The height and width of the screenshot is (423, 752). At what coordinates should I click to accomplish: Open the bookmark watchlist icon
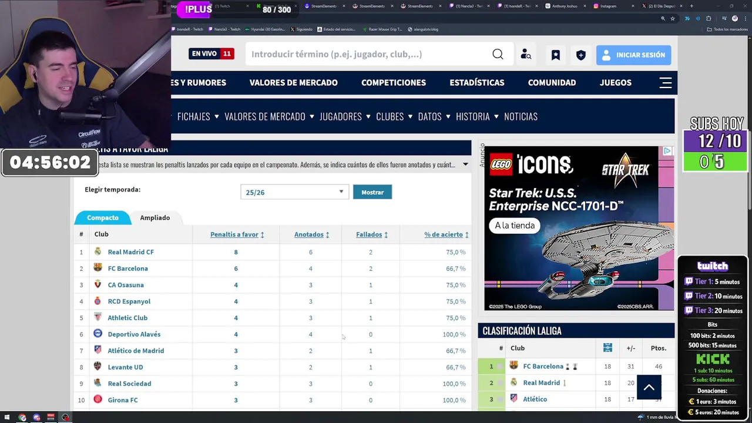tap(555, 55)
